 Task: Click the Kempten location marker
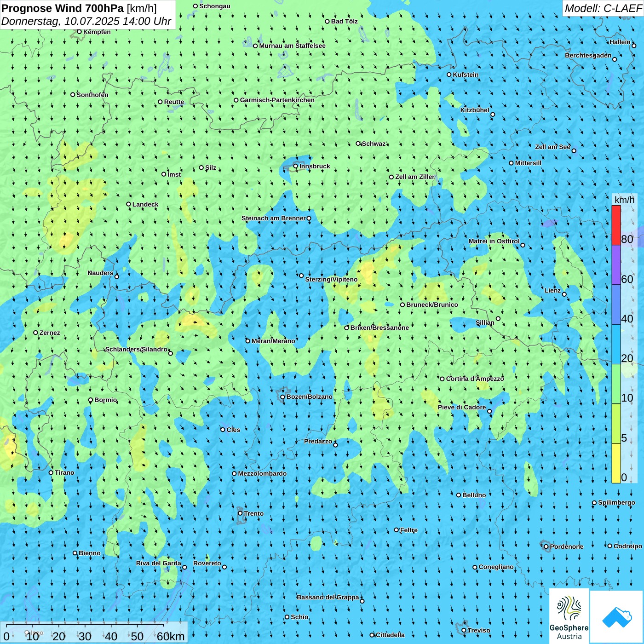79,32
